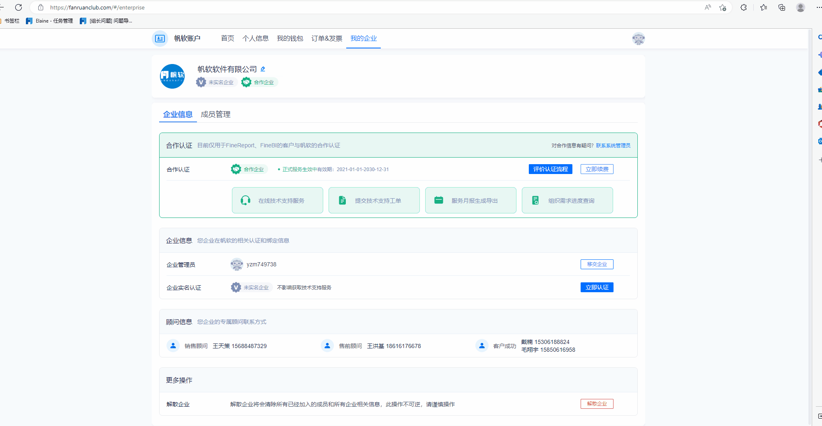Click the 帆软 company logo image
The height and width of the screenshot is (426, 822).
click(x=172, y=76)
